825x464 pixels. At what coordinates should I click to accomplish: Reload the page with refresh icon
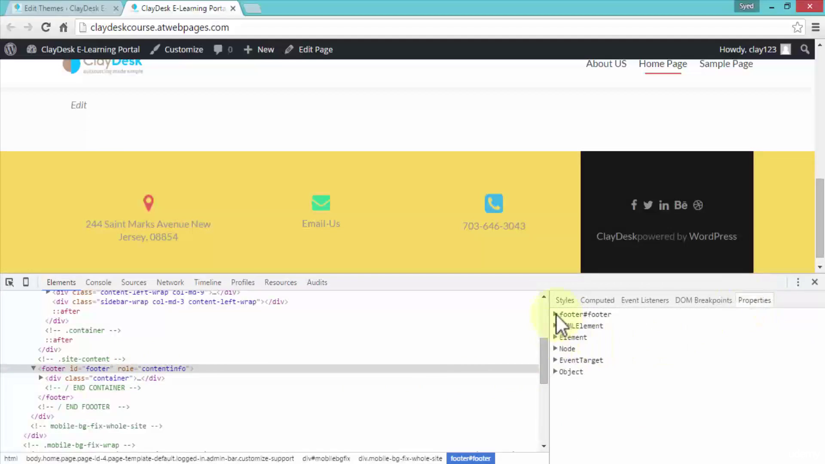click(46, 27)
